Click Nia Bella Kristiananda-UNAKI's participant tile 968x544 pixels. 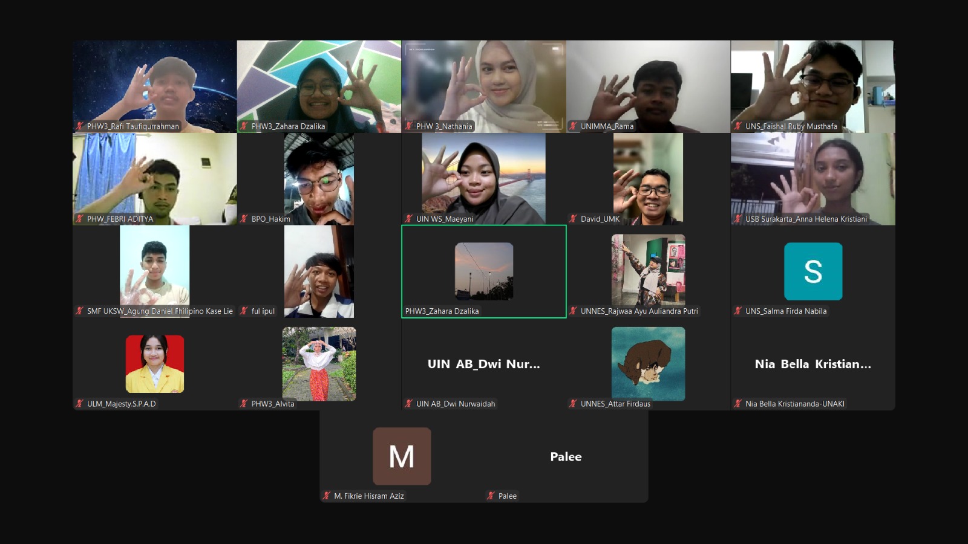pos(813,364)
